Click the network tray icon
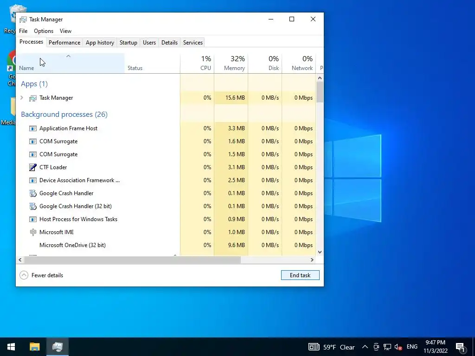The width and height of the screenshot is (475, 356). 387,347
